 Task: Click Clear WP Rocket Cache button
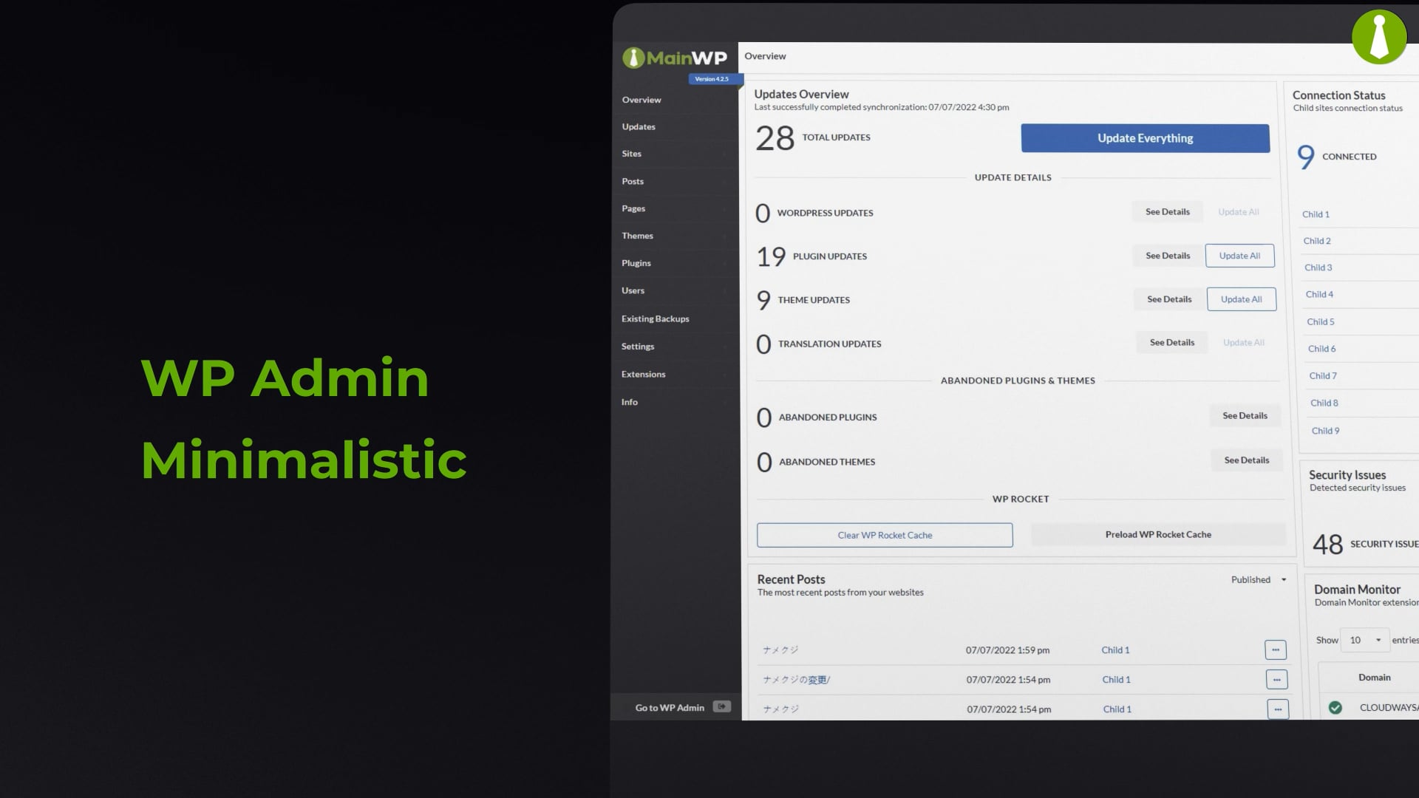[885, 535]
